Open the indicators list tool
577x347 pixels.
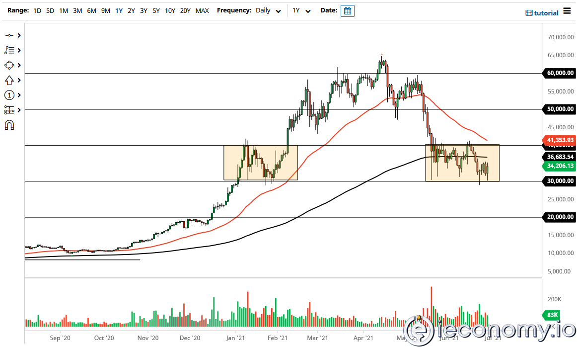coord(8,50)
